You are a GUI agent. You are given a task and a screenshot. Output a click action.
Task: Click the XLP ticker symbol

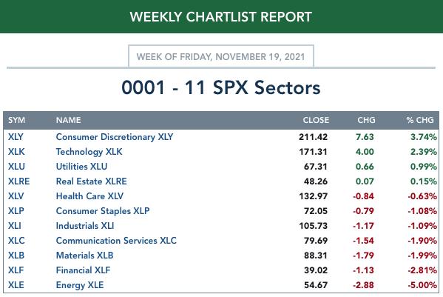click(16, 211)
